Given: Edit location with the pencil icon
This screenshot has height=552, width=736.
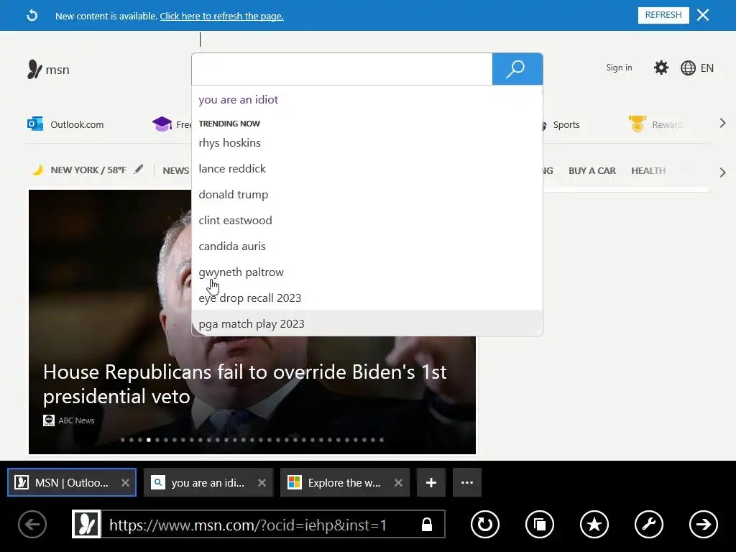Looking at the screenshot, I should click(139, 170).
